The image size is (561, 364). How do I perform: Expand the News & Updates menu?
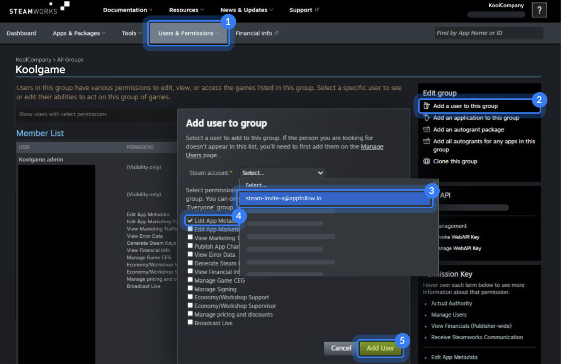coord(246,10)
